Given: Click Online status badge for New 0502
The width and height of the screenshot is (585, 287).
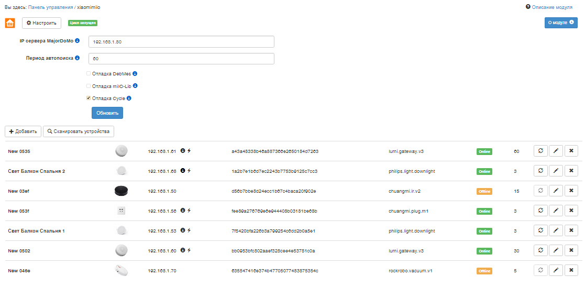Looking at the screenshot, I should [484, 251].
